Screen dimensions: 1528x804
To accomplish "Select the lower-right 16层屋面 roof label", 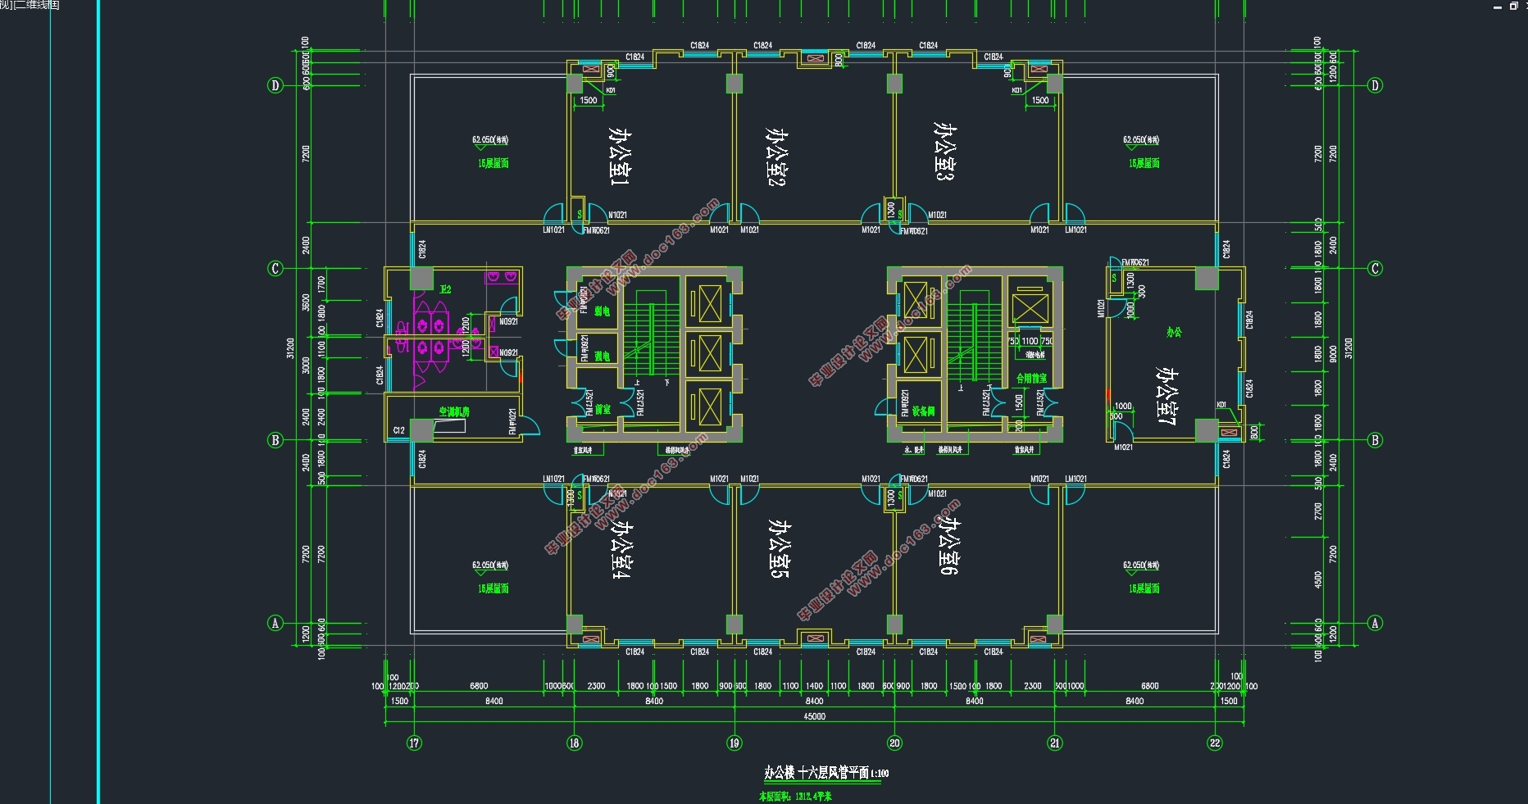I will [1144, 588].
